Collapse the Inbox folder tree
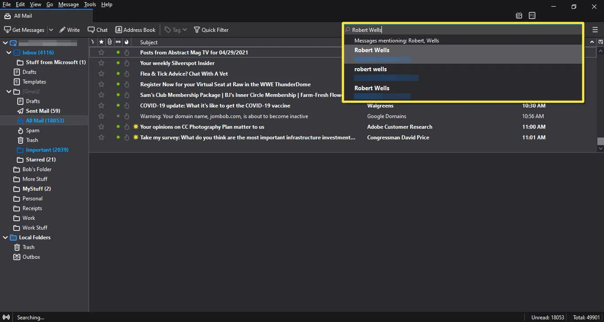Screen dimensions: 604x322 8,53
